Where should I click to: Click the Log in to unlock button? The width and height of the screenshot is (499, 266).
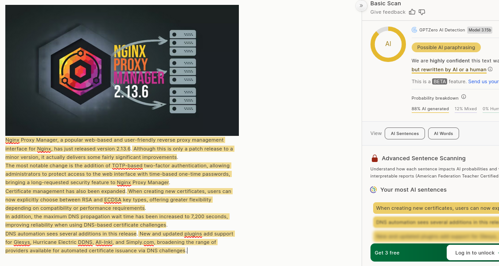point(474,253)
